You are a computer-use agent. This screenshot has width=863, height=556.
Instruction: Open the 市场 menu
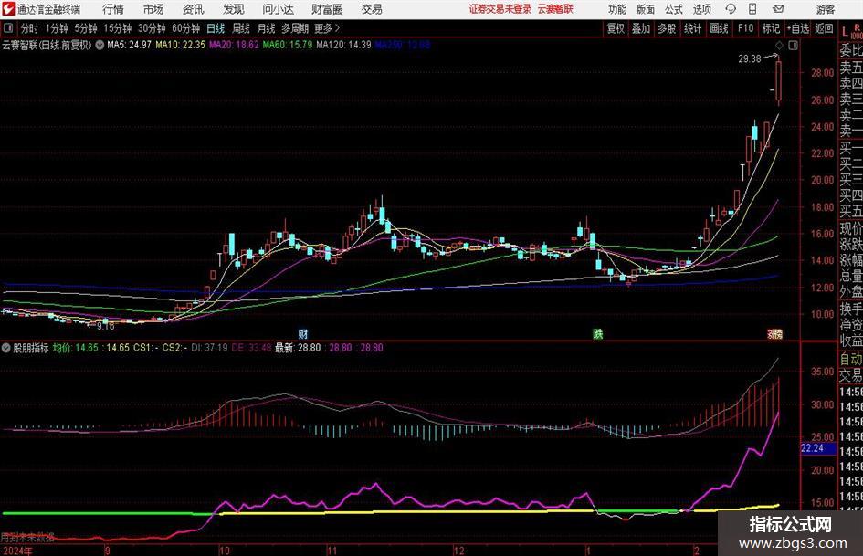click(x=153, y=9)
